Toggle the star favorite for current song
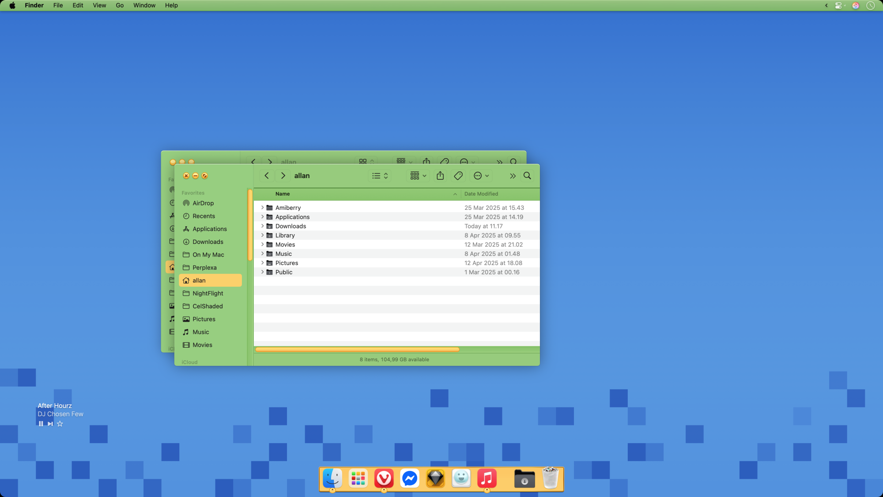Image resolution: width=883 pixels, height=497 pixels. click(60, 424)
